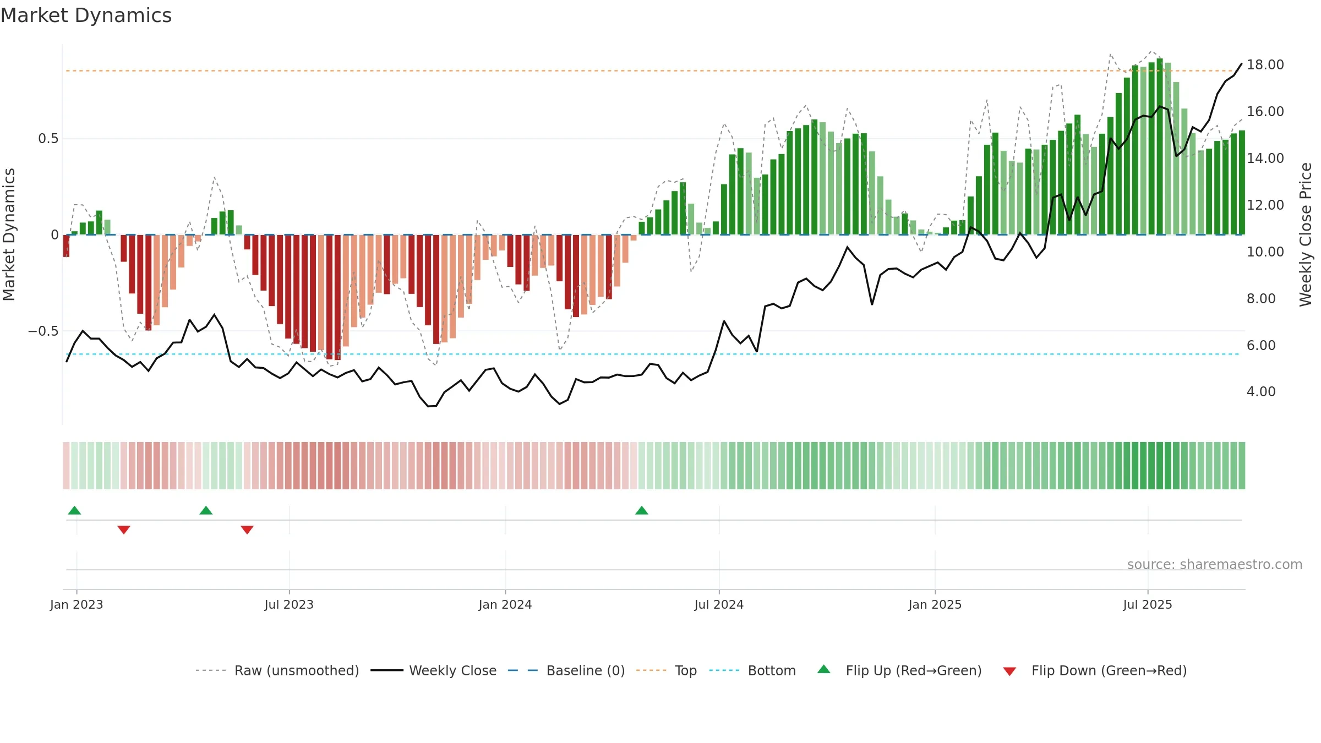The height and width of the screenshot is (743, 1321).
Task: Click the Jul 2025 axis label
Action: [1148, 604]
